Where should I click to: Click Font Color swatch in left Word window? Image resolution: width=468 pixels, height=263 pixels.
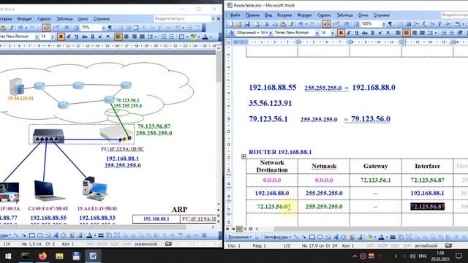[x=205, y=37]
